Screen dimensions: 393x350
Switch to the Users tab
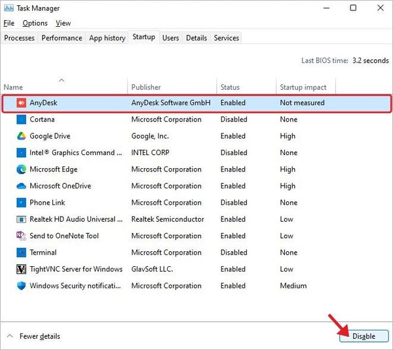coord(171,38)
